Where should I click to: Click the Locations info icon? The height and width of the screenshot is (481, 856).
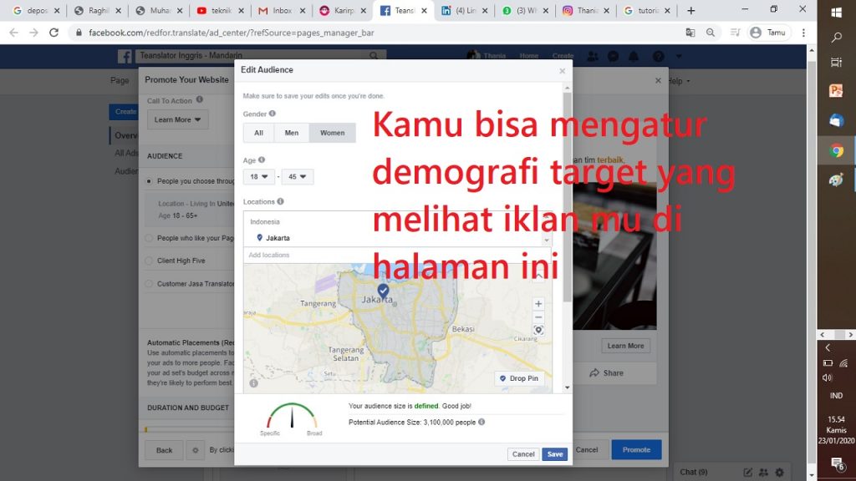click(x=280, y=201)
